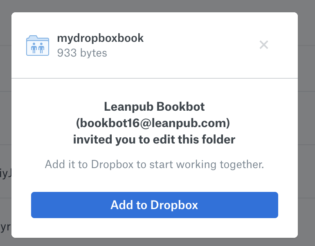Image resolution: width=315 pixels, height=246 pixels.
Task: Click the bookbot16@leanpub.com email address
Action: click(154, 123)
